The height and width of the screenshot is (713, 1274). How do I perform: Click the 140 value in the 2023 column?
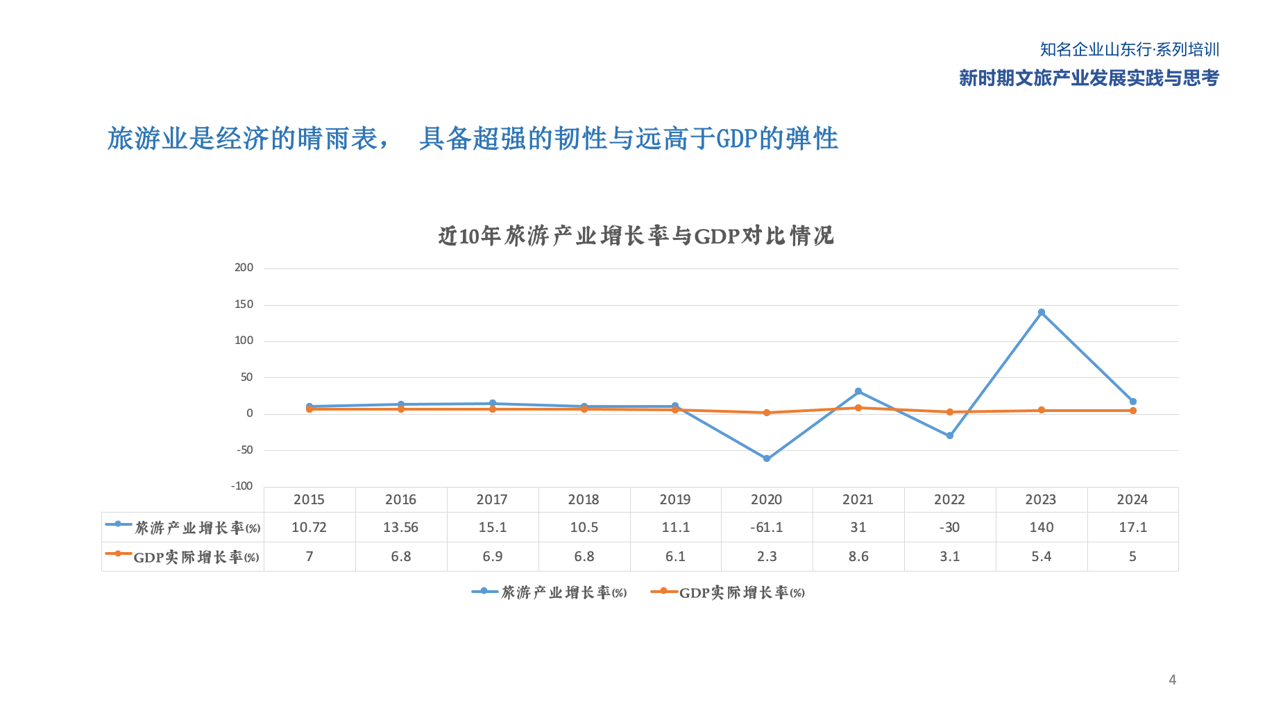[x=1041, y=527]
